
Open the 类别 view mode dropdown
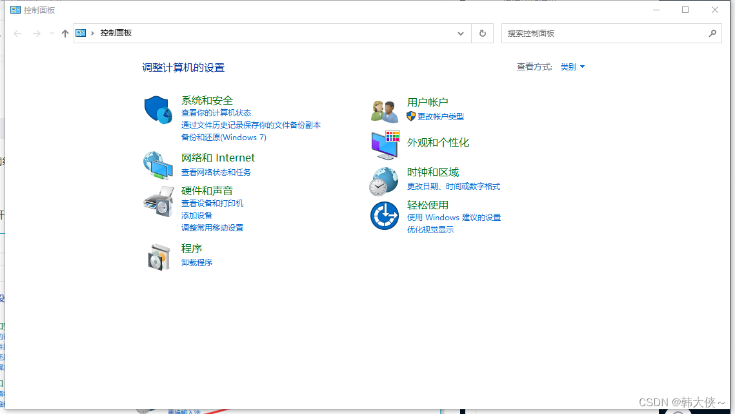pos(571,67)
